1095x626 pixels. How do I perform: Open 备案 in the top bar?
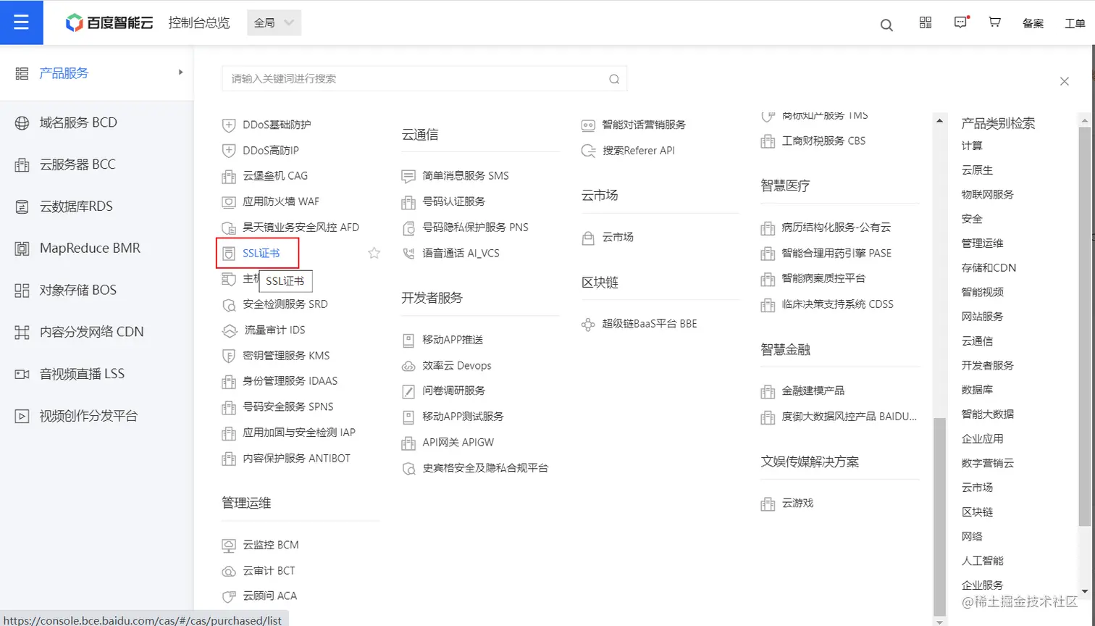point(1033,23)
